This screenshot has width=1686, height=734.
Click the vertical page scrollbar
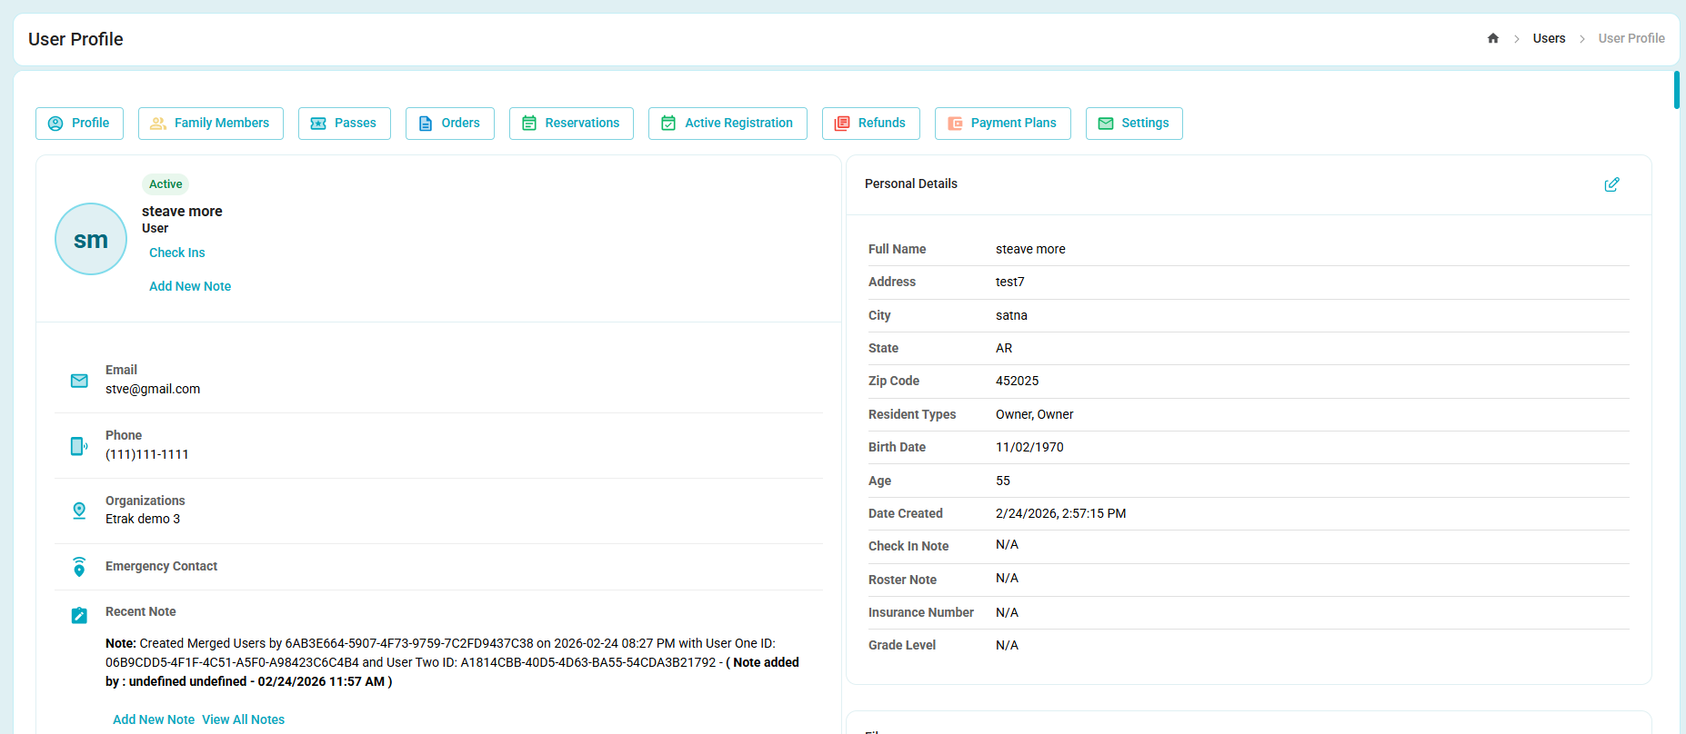tap(1677, 90)
